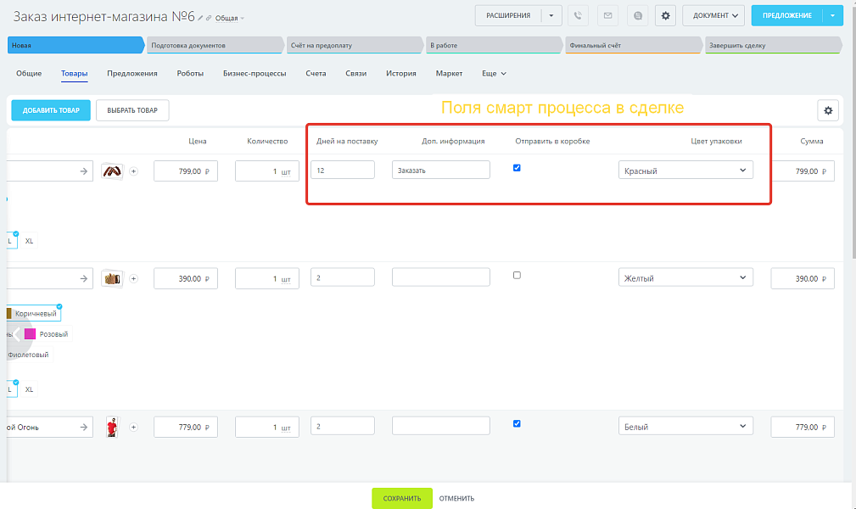Screen dimensions: 856x509
Task: Select the pink 'Розовый' color swatch
Action: tap(31, 334)
